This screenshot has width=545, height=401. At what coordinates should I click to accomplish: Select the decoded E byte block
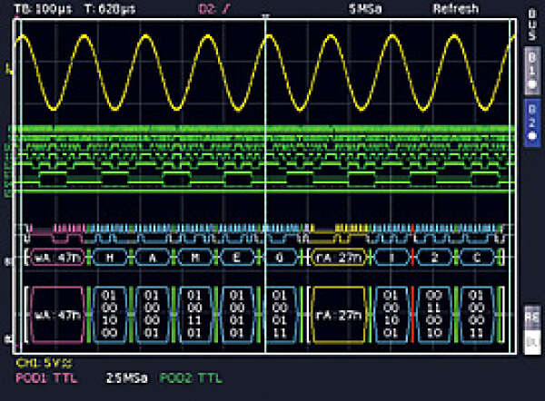237,258
